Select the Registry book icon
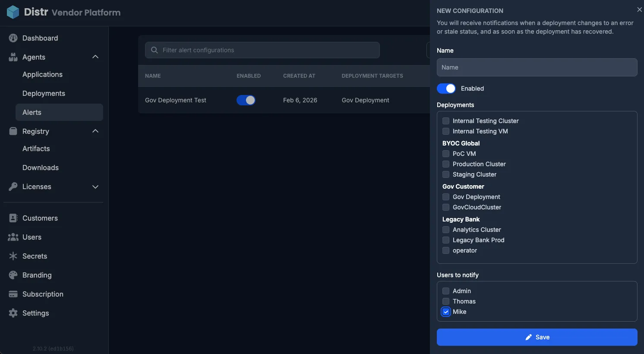Screen dimensions: 644x354 tap(13, 131)
